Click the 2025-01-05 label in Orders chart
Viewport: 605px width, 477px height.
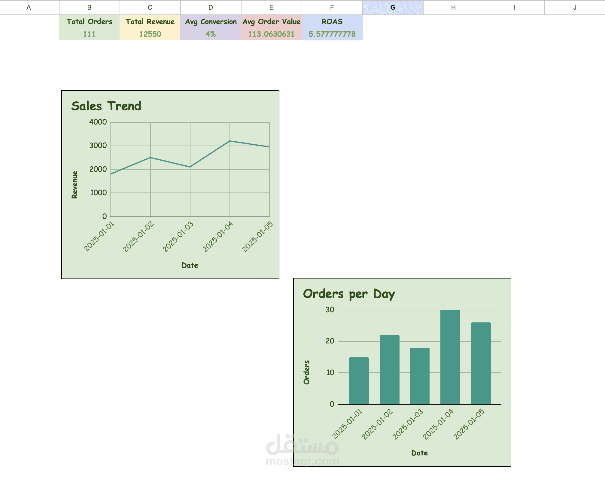click(469, 424)
